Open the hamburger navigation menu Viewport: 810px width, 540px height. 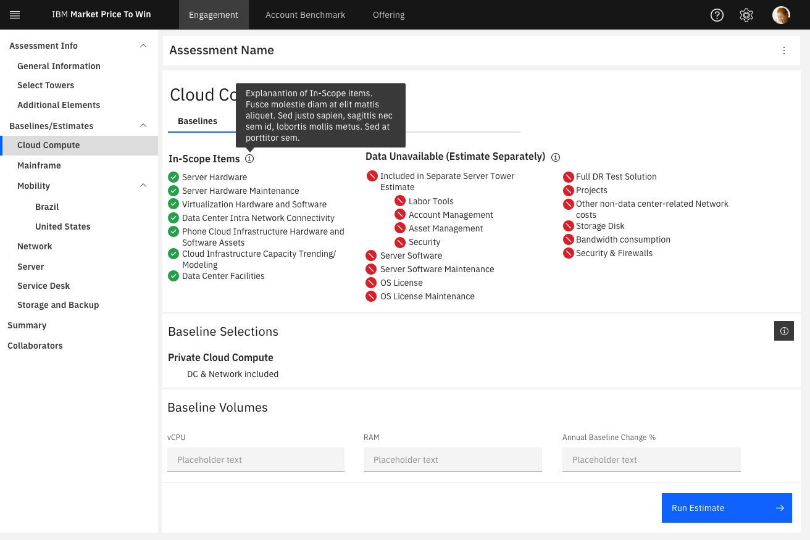(15, 15)
